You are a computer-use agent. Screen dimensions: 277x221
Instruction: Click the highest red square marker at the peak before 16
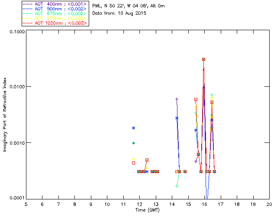(x=204, y=60)
